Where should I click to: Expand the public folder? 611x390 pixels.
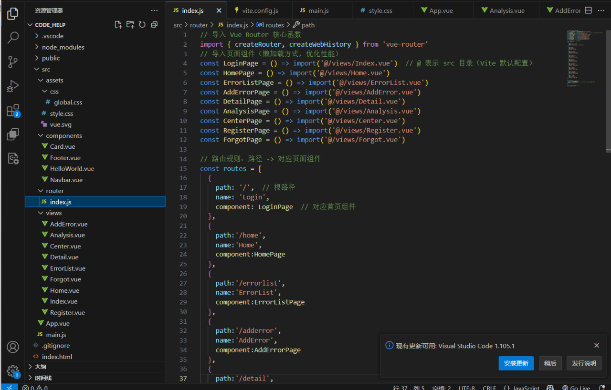[95, 58]
